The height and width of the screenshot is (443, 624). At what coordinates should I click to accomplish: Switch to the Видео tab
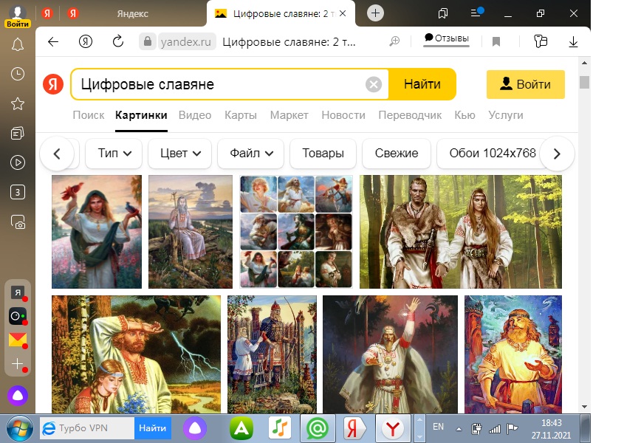[x=195, y=115]
